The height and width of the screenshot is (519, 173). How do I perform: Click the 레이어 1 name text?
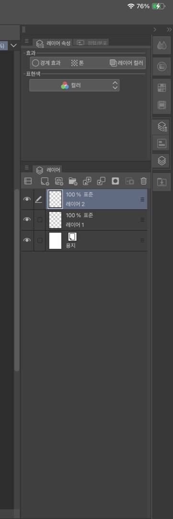click(x=75, y=224)
